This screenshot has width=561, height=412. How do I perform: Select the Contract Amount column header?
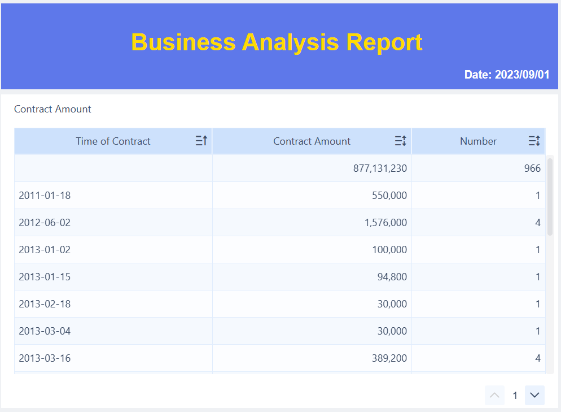(x=312, y=141)
